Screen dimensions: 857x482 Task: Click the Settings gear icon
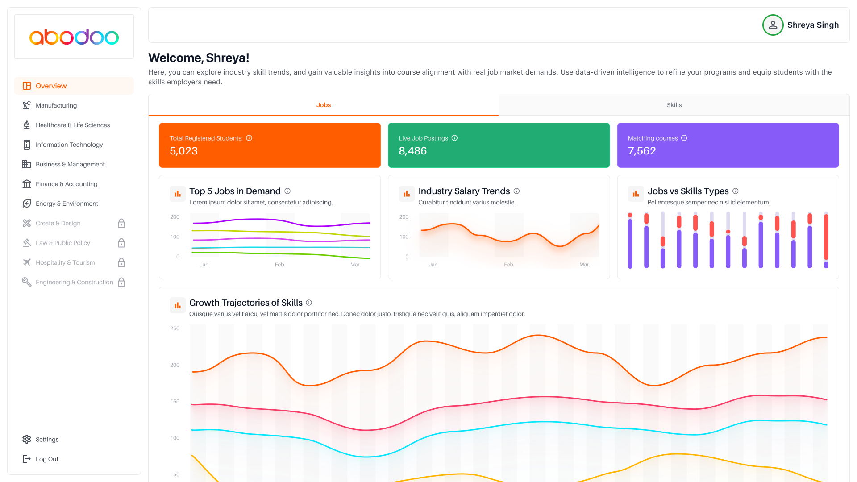[x=27, y=439]
